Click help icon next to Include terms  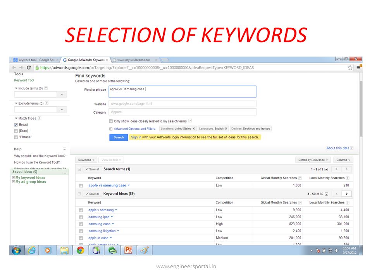[x=46, y=88]
